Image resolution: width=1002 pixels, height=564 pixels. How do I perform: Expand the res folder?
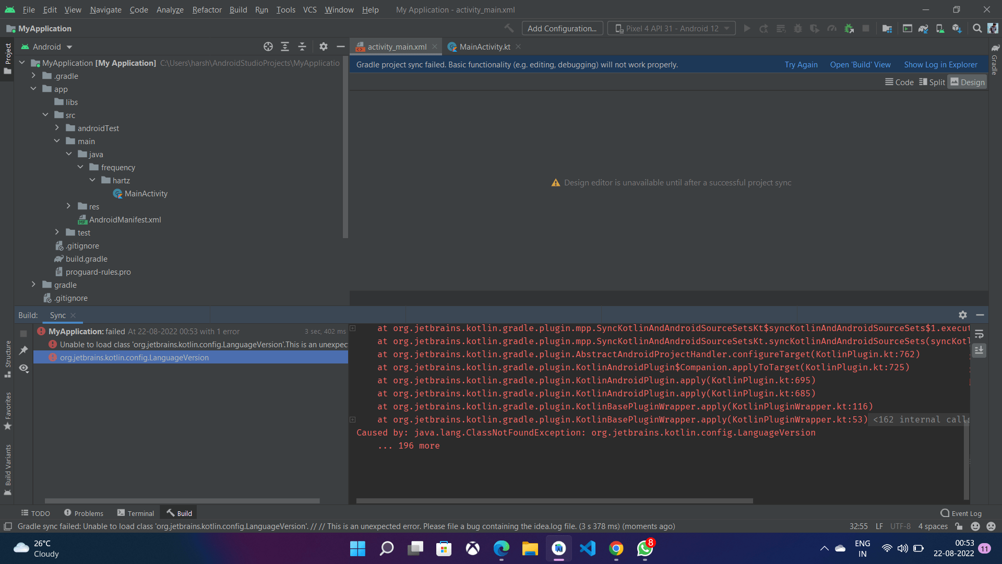click(x=68, y=206)
